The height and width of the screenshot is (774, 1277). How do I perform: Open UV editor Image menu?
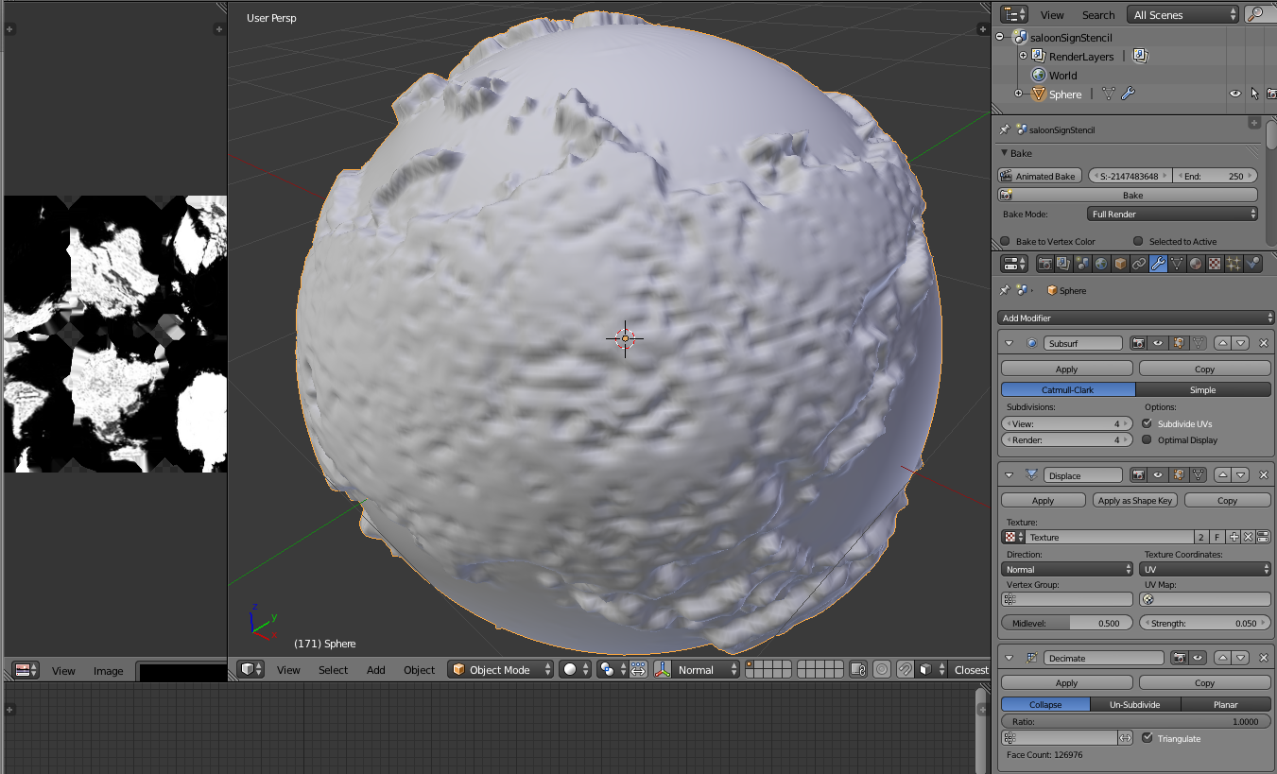[108, 671]
